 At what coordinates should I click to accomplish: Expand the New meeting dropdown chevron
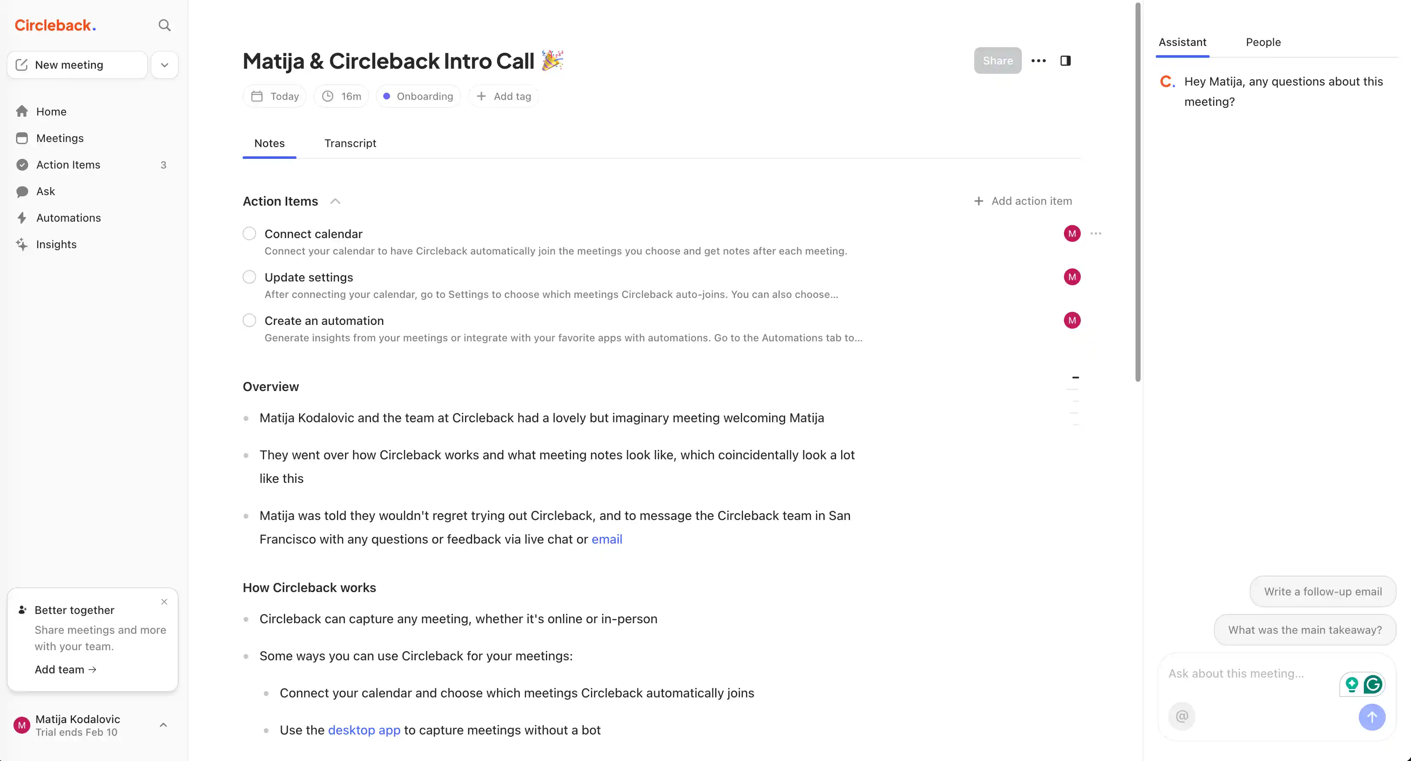point(164,64)
